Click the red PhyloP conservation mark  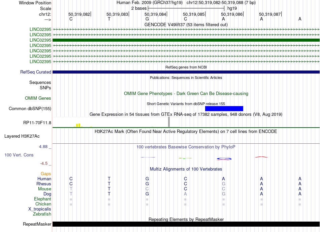point(261,157)
